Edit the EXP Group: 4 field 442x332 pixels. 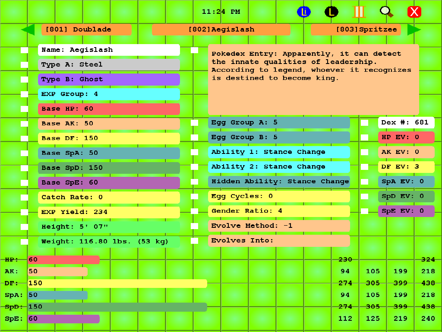(x=109, y=94)
